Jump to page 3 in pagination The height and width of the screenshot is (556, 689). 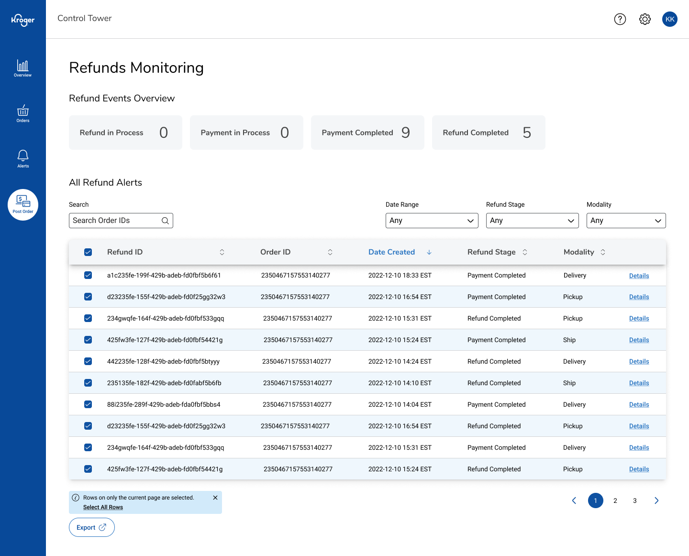pos(634,500)
